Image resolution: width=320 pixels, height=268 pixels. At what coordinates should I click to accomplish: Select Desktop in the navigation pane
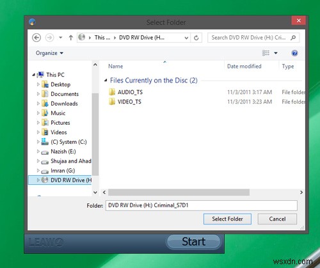pyautogui.click(x=60, y=84)
